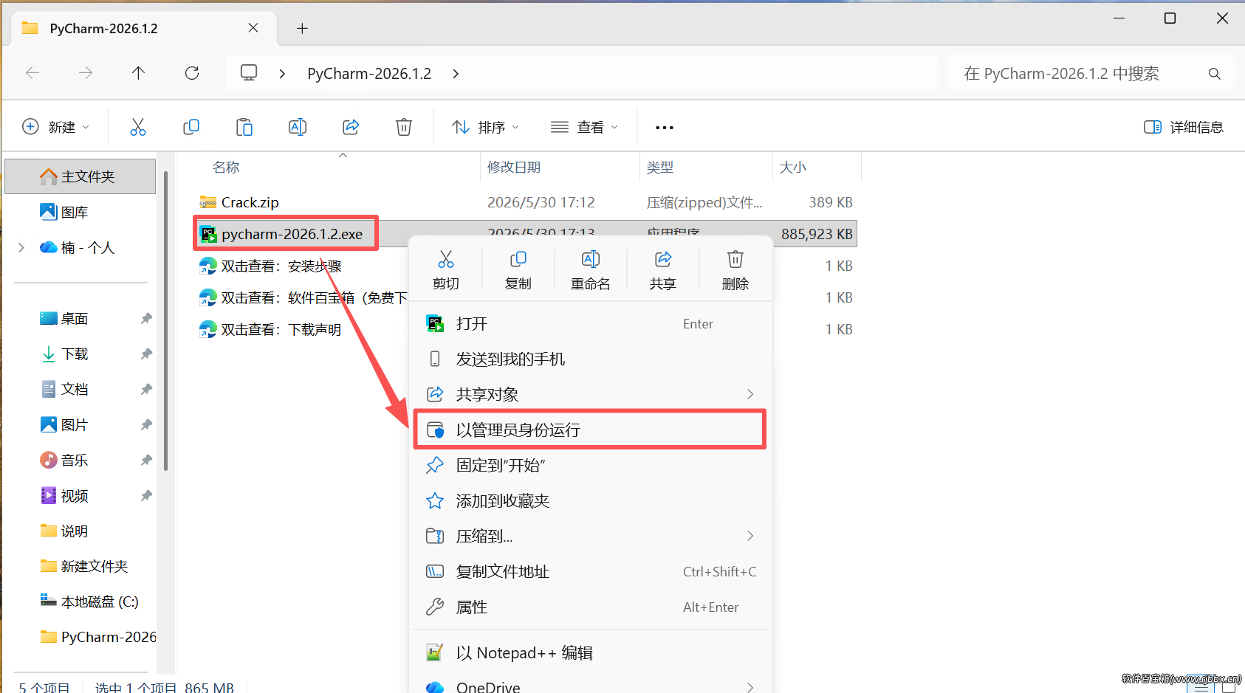Unpin 图片 using its pin icon
1245x693 pixels.
(146, 425)
